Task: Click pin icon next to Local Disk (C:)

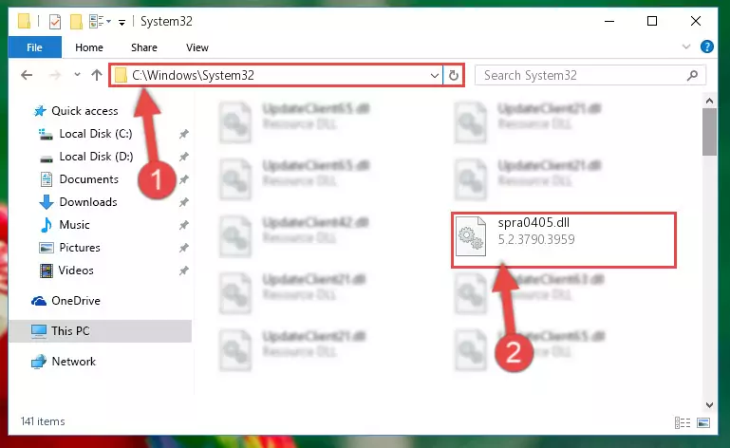Action: pos(184,134)
